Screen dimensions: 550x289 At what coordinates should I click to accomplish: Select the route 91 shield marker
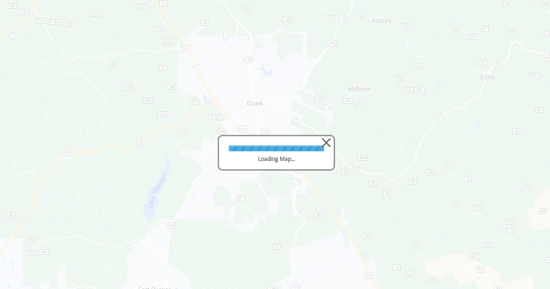(x=241, y=198)
